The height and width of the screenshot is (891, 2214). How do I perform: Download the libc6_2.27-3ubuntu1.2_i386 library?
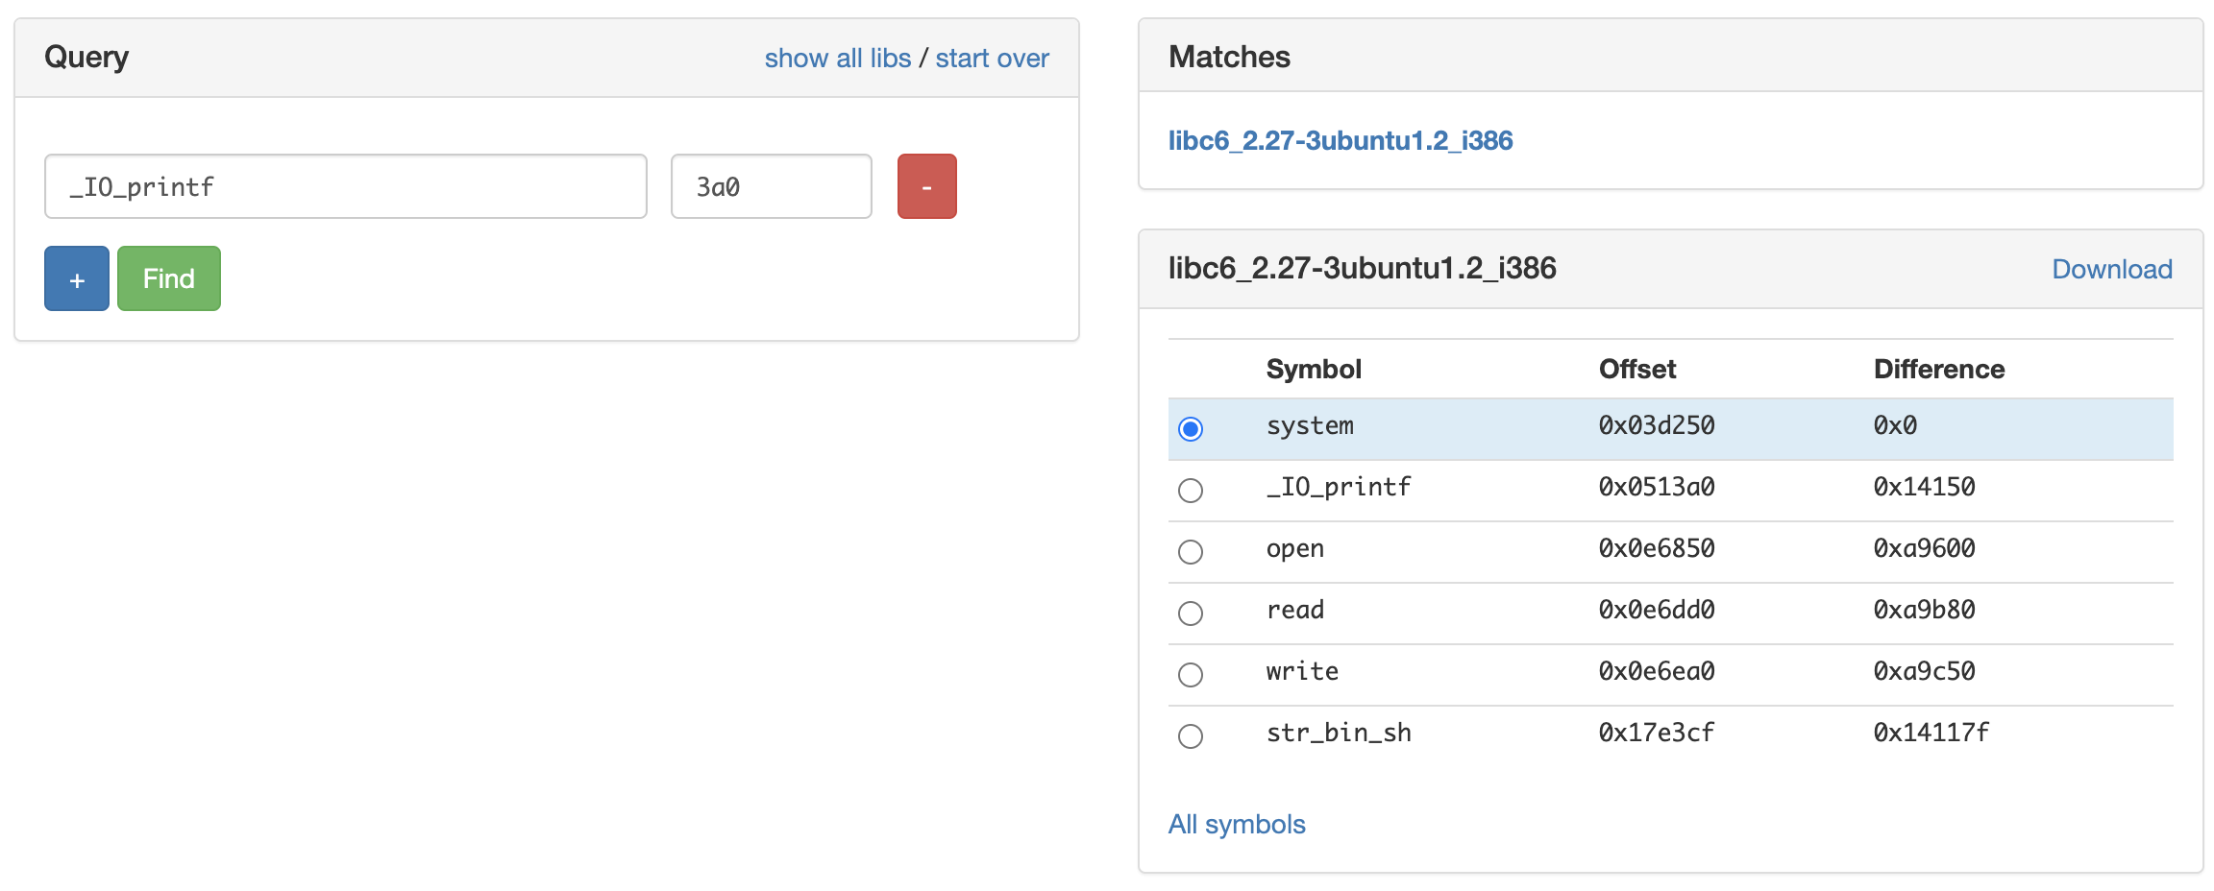(2111, 269)
